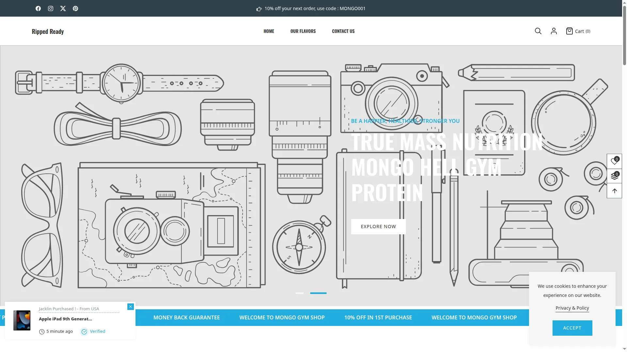Open the wishlist heart icon

point(614,161)
